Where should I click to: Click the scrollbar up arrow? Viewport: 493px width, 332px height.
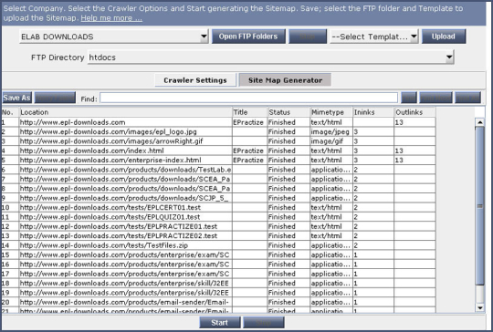(x=480, y=122)
